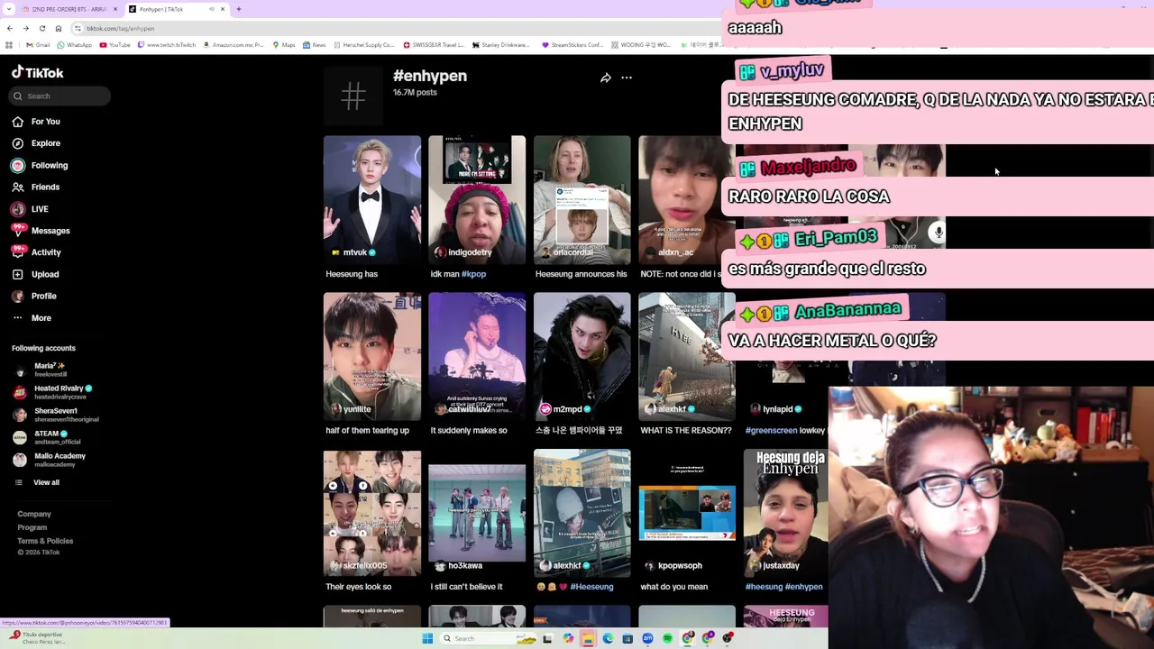The height and width of the screenshot is (649, 1154).
Task: Open the For You feed
Action: pyautogui.click(x=36, y=122)
